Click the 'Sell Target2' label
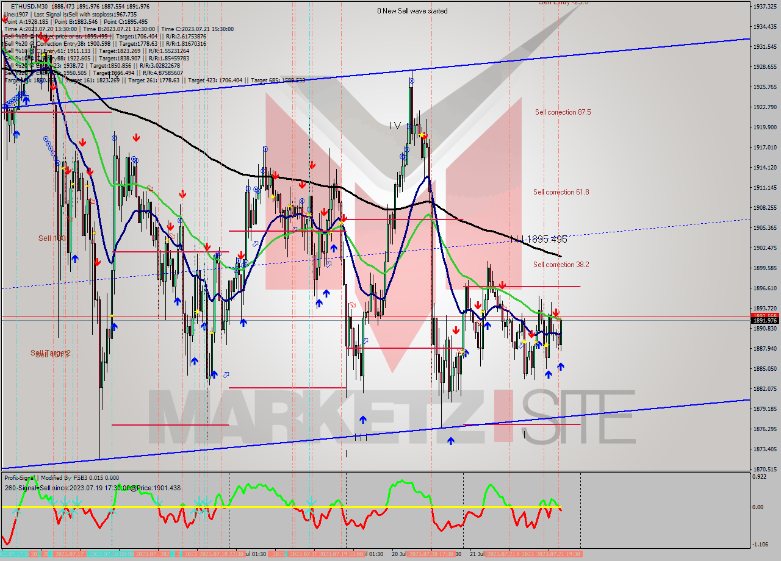Image resolution: width=781 pixels, height=561 pixels. tap(51, 353)
